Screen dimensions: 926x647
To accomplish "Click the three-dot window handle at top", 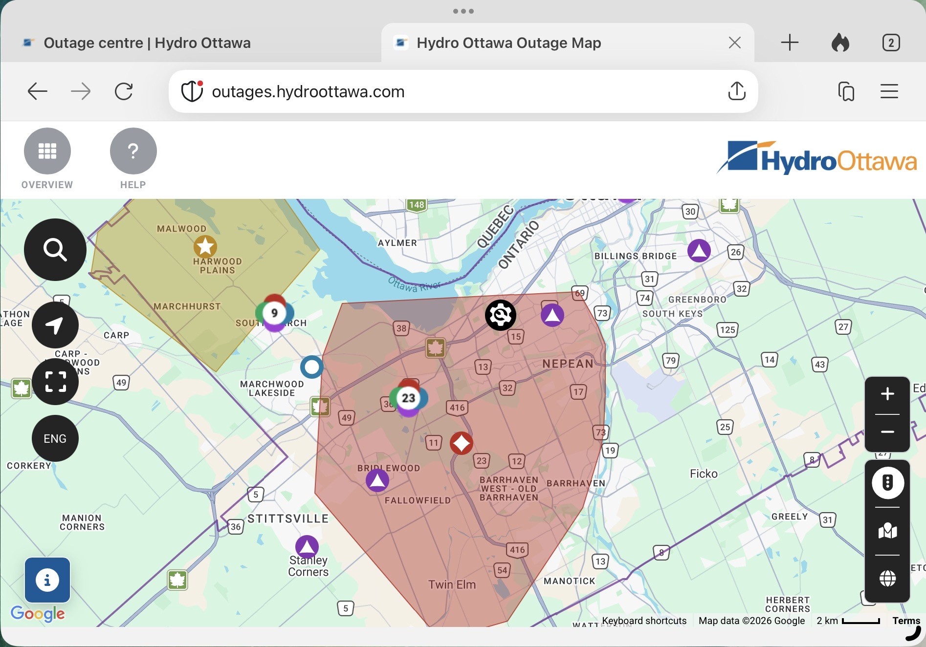I will [463, 11].
